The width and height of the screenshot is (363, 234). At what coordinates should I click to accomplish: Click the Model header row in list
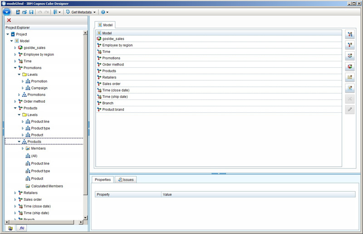[219, 33]
